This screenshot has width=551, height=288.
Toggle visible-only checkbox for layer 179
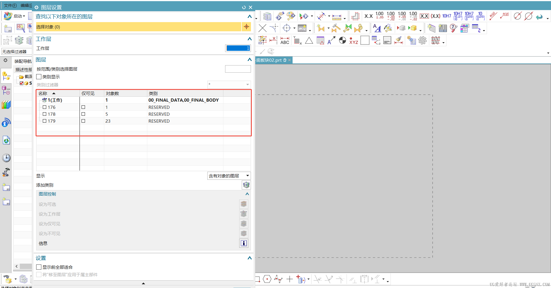tap(83, 121)
